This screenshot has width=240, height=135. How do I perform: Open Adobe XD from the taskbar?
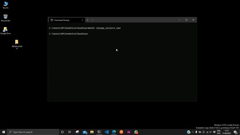coord(129,132)
